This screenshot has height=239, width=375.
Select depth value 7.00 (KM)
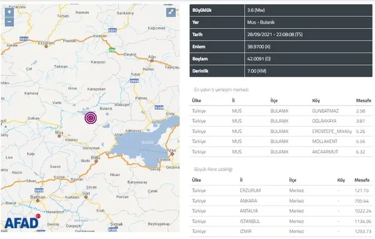tap(257, 71)
